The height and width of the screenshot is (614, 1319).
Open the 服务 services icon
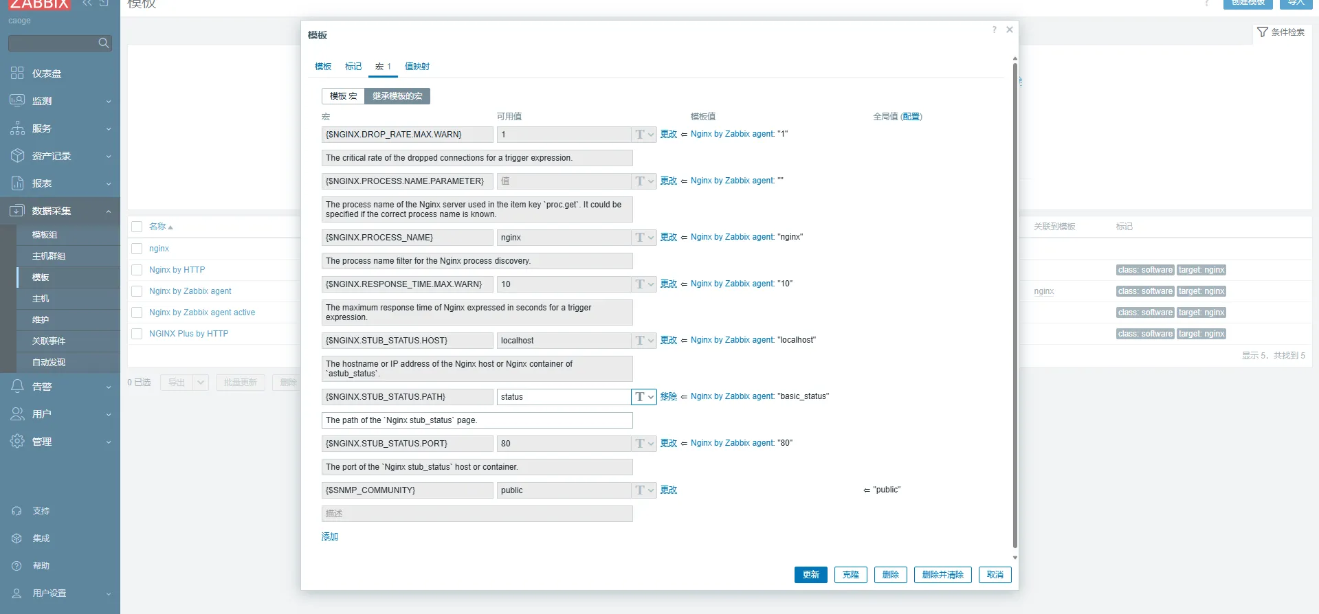click(17, 128)
